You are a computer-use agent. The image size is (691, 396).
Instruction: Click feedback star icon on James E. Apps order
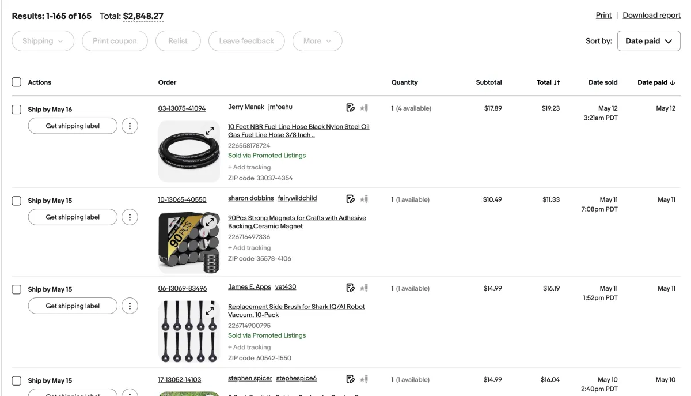363,288
